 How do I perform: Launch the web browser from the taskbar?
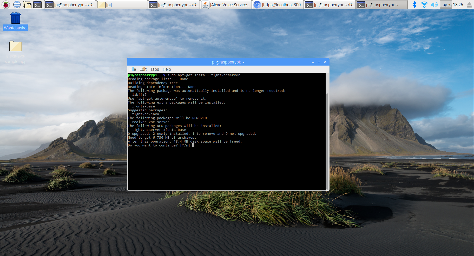tap(17, 4)
